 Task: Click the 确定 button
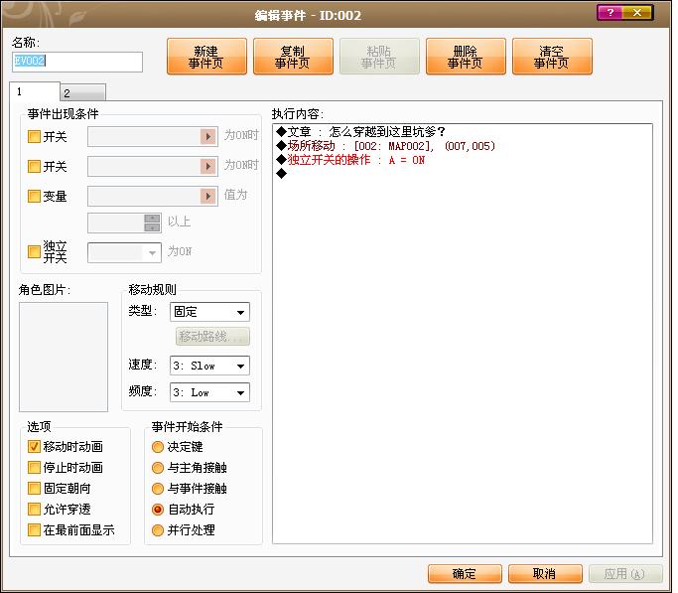pyautogui.click(x=465, y=573)
